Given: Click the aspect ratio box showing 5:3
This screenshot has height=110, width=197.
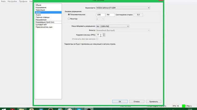Looking at the screenshot, I should click(x=138, y=15).
